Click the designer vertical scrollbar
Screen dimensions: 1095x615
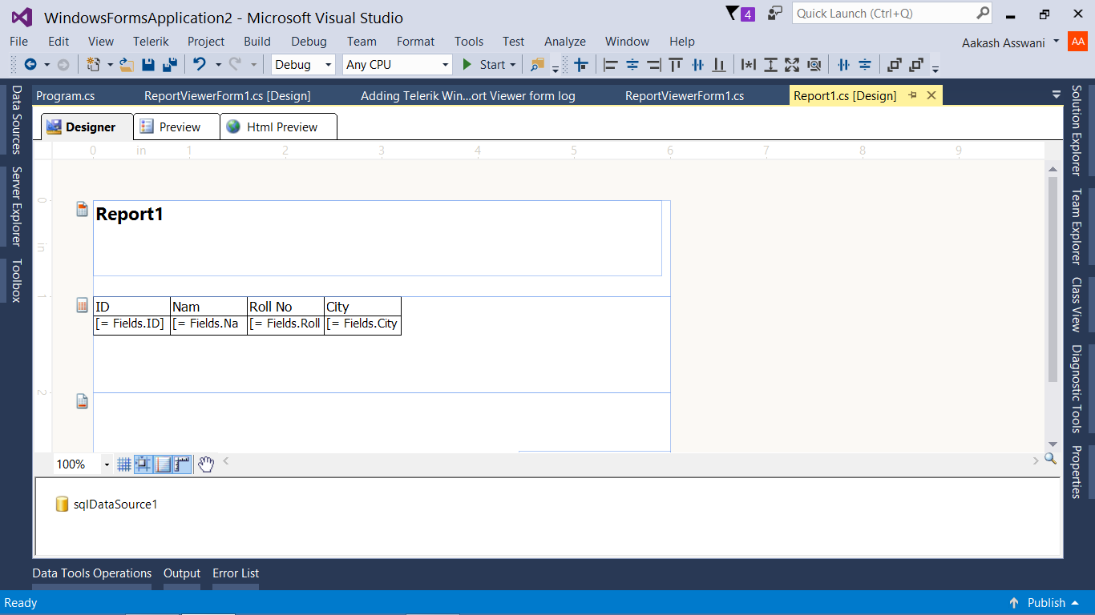coord(1053,279)
